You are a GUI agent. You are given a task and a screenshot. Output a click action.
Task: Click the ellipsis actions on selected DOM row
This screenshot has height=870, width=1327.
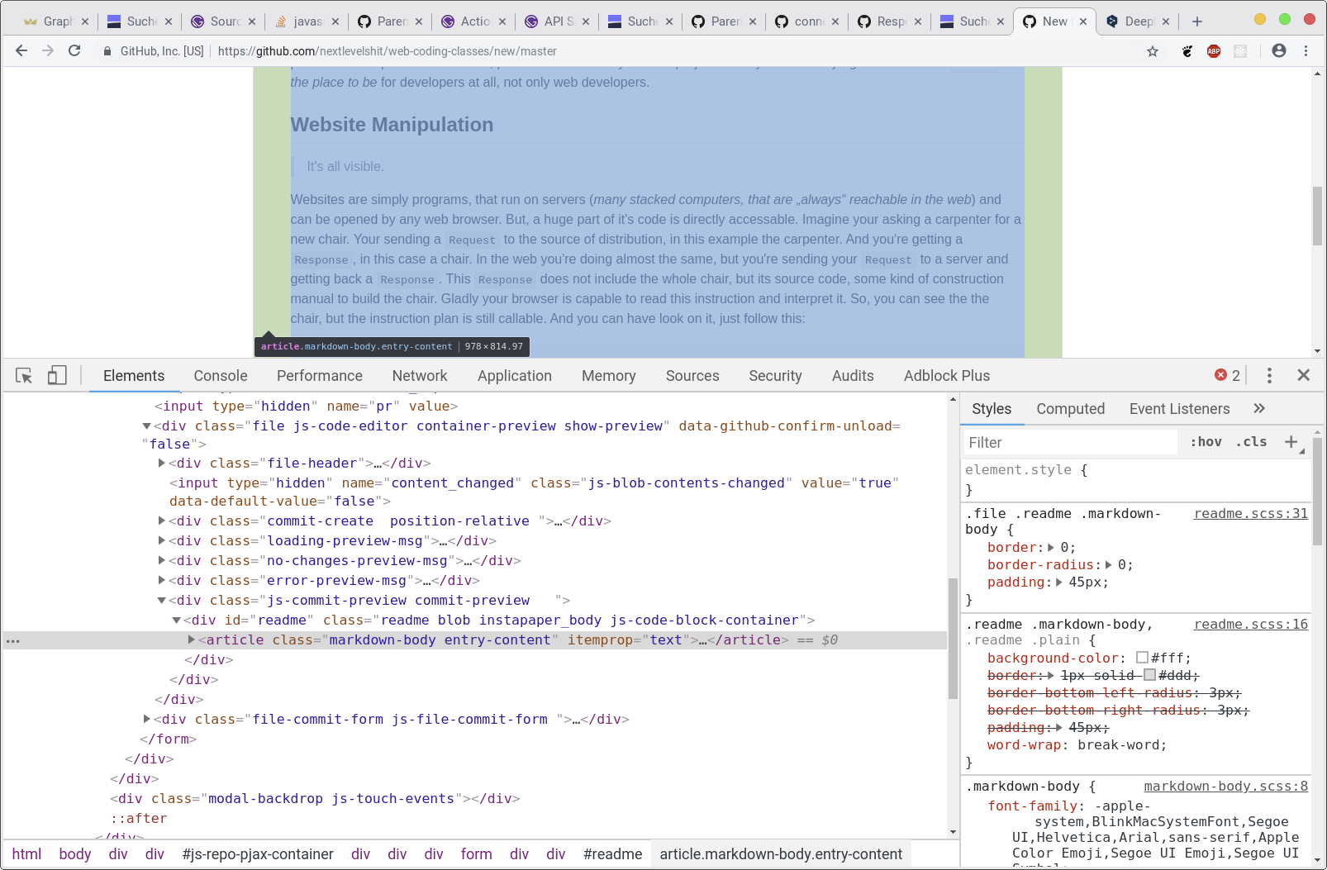[13, 640]
